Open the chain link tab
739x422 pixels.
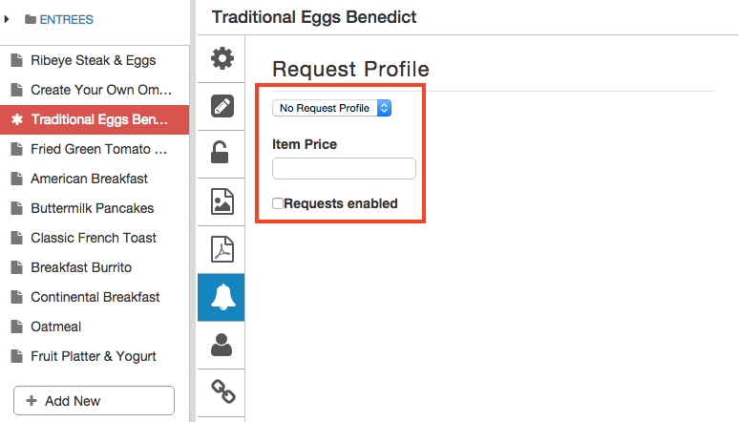(x=222, y=392)
